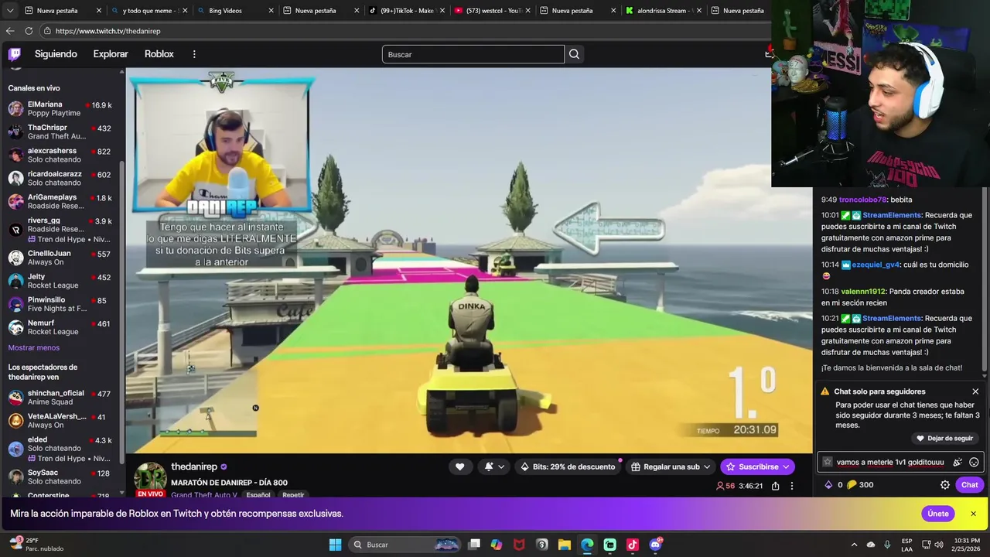Open the Windows Start menu
The width and height of the screenshot is (990, 557).
(x=335, y=545)
